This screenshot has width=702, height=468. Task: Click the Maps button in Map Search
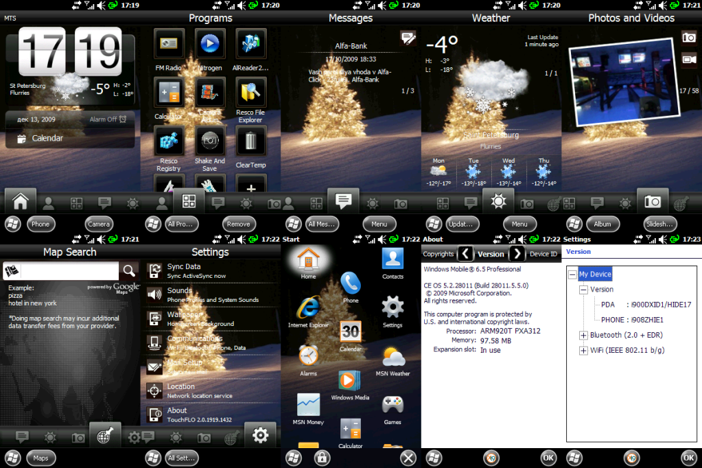[40, 458]
